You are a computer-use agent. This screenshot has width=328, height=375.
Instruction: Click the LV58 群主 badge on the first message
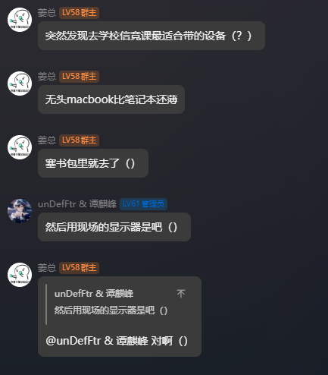pyautogui.click(x=79, y=13)
